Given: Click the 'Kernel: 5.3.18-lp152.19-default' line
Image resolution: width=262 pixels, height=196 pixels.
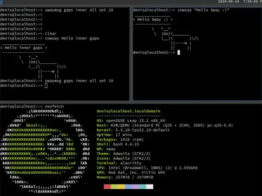Looking at the screenshot, I should point(133,130).
